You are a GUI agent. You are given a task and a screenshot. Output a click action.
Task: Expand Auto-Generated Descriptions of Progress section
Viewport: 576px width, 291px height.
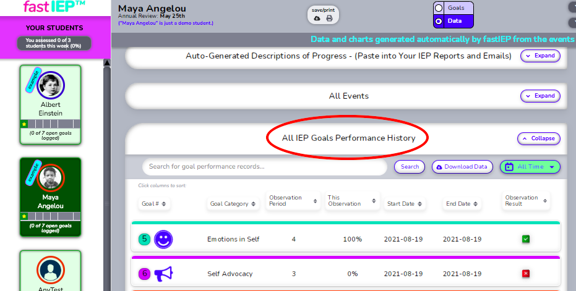(x=540, y=56)
